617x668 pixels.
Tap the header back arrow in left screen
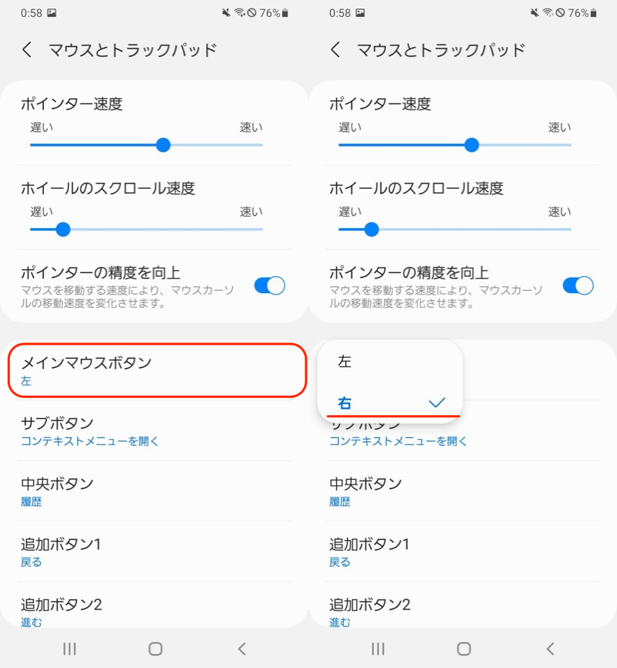[x=27, y=50]
